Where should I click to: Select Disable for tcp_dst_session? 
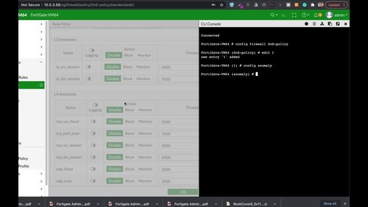114,157
